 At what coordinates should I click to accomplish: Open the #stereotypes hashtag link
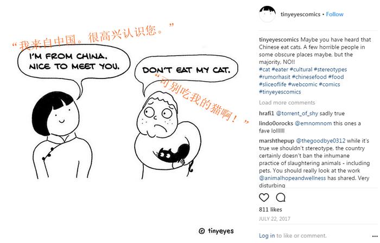330,70
